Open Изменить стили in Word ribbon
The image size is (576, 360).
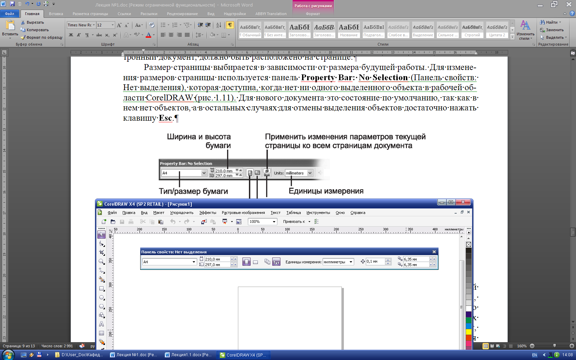[525, 30]
